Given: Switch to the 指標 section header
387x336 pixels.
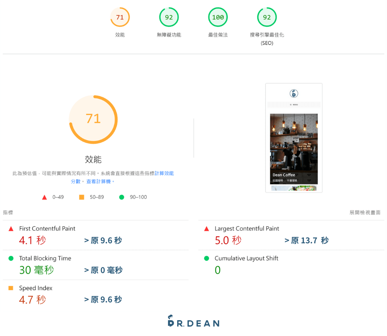Looking at the screenshot, I should [8, 212].
